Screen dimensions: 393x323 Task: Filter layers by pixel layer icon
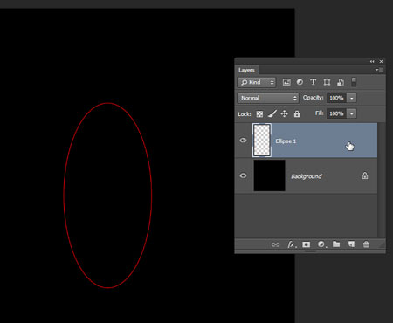286,82
